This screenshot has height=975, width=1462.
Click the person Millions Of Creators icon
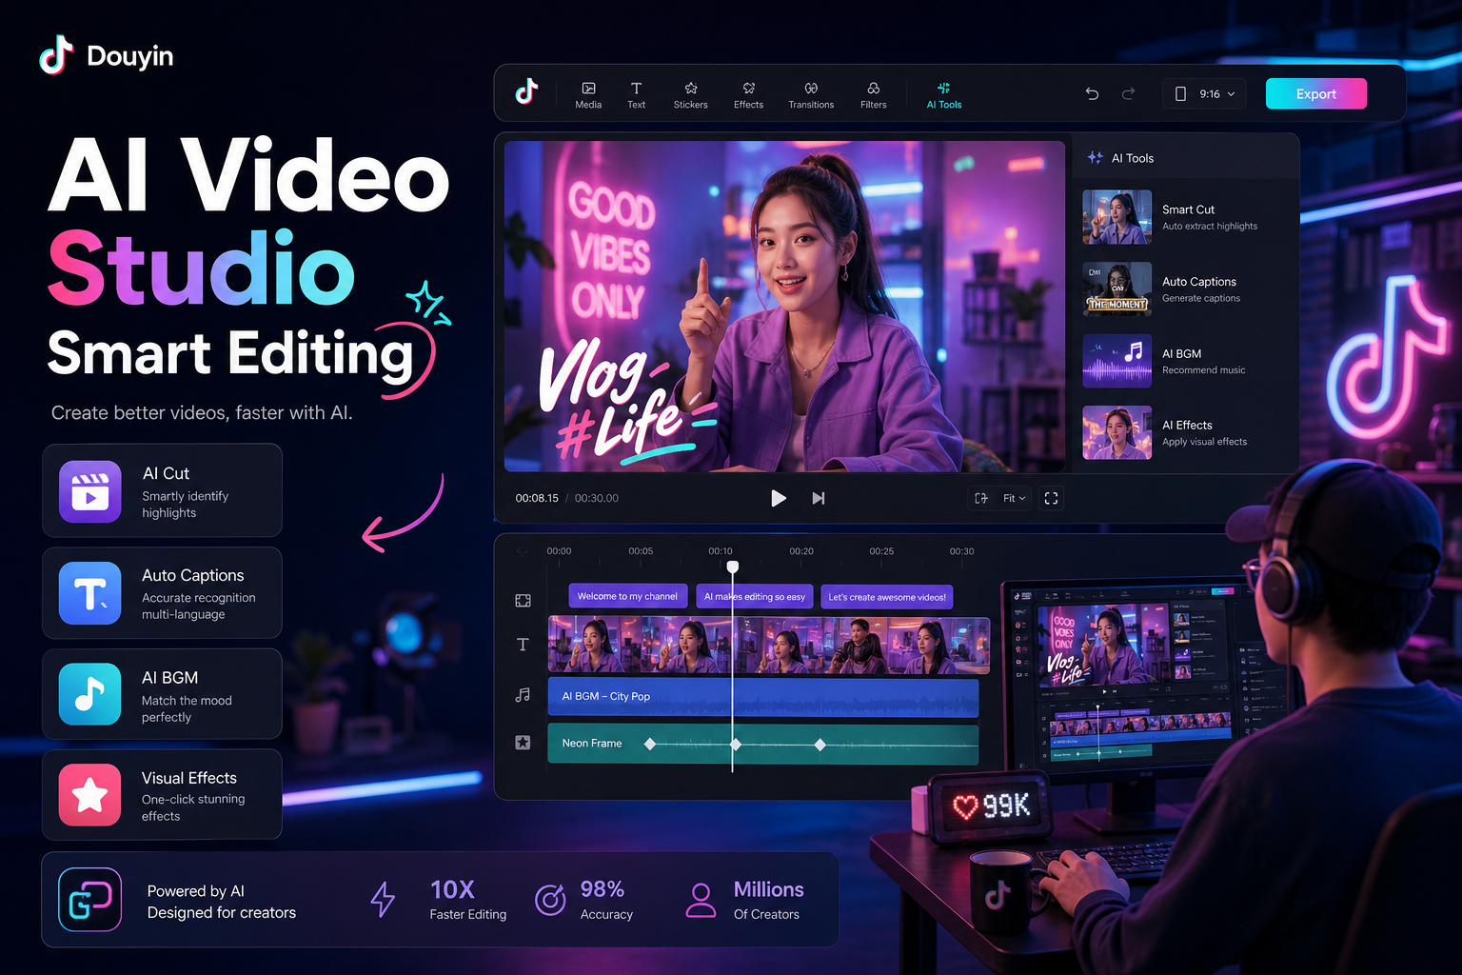click(701, 899)
